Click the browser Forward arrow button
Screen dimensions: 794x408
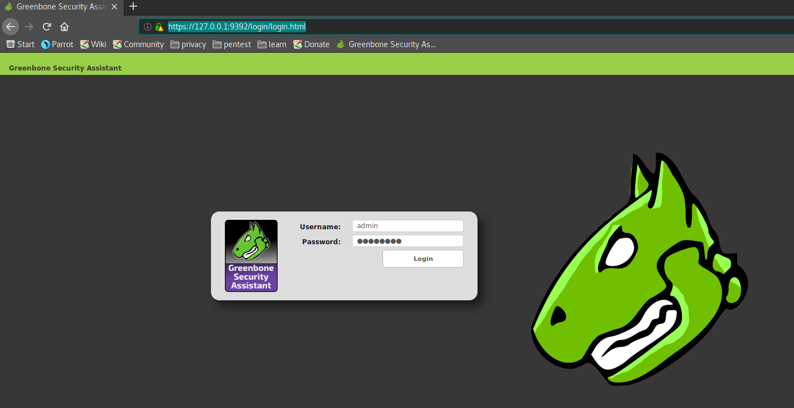click(x=29, y=27)
